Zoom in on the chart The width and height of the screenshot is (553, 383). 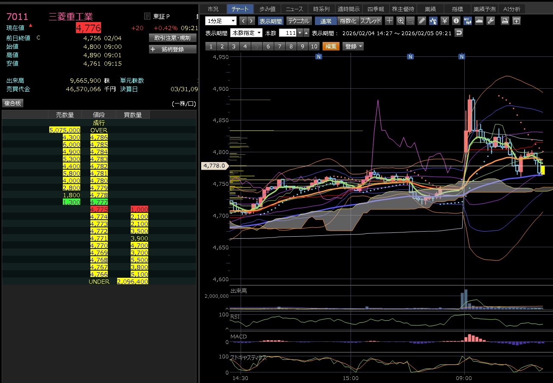coord(401,21)
